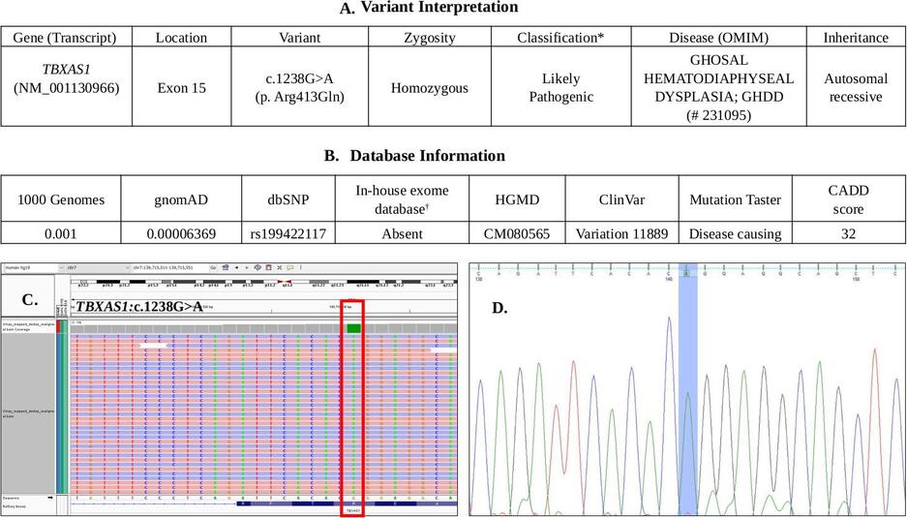Flip strand with Sequence track arrow
Viewport: 907px width, 518px height.
(49, 497)
